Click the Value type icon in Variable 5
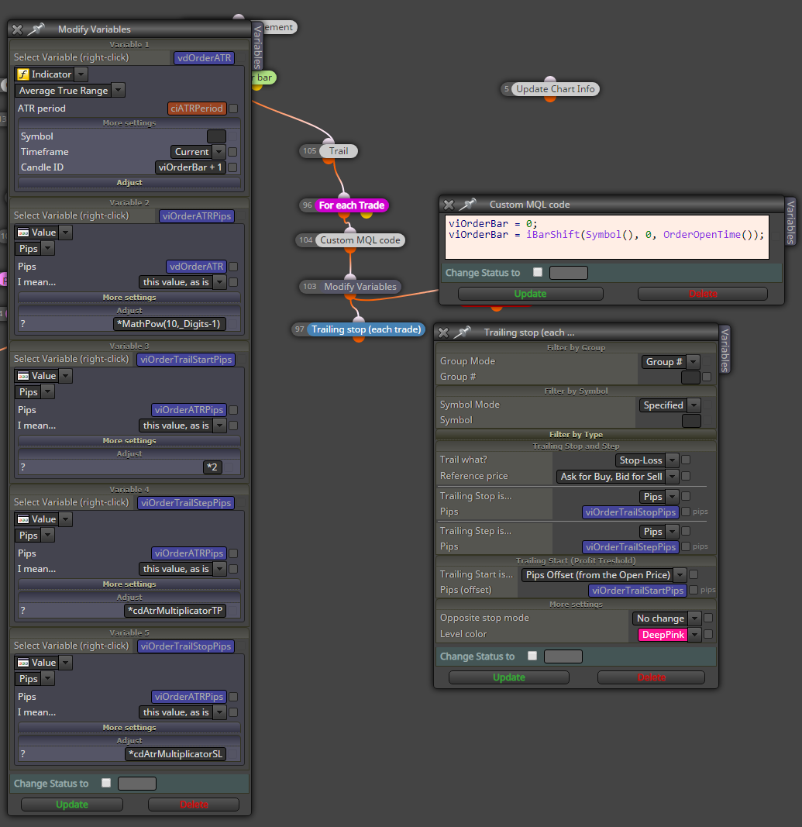 pos(23,663)
